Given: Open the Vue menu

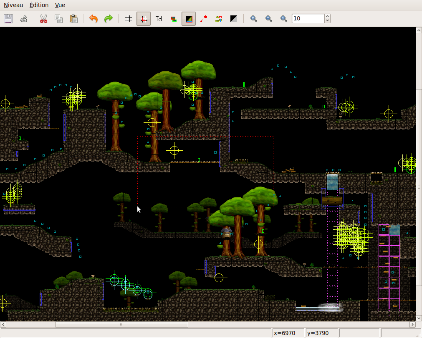Looking at the screenshot, I should [x=60, y=5].
